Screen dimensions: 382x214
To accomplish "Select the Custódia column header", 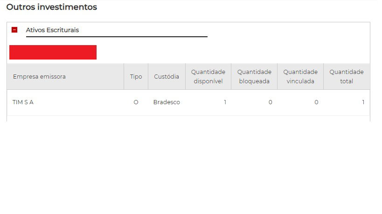I will pyautogui.click(x=167, y=76).
